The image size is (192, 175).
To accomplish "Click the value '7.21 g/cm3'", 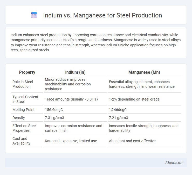I will (x=118, y=118).
